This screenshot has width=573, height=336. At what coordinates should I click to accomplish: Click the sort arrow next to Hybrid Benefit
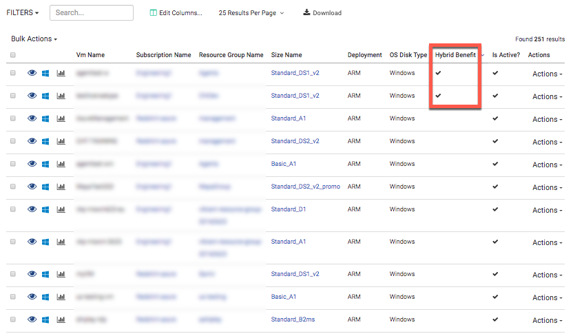pos(483,55)
